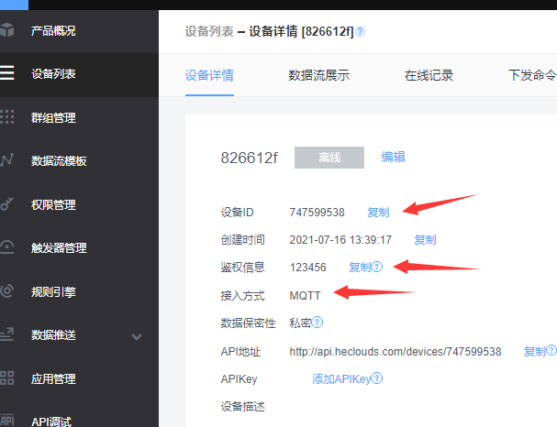Click 设备详情 [826612f] page title
This screenshot has height=427, width=557.
[x=301, y=31]
